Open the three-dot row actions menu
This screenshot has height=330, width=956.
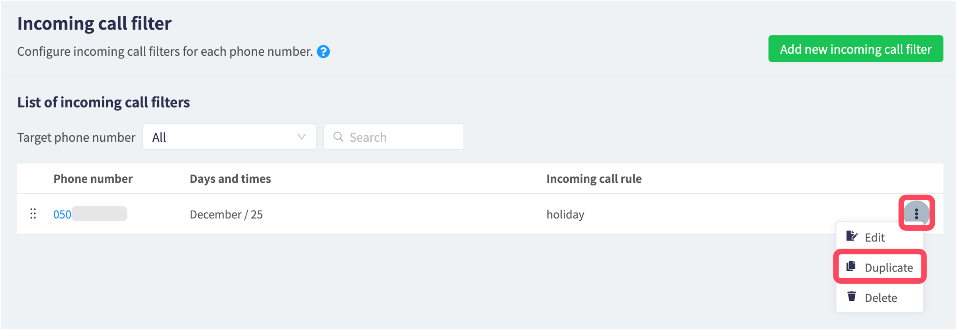coord(916,214)
